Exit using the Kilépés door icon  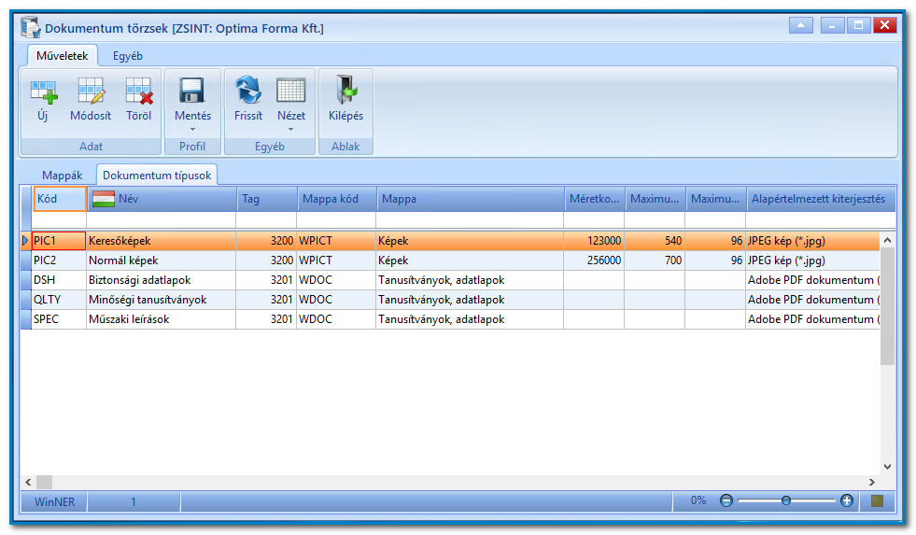tap(345, 90)
